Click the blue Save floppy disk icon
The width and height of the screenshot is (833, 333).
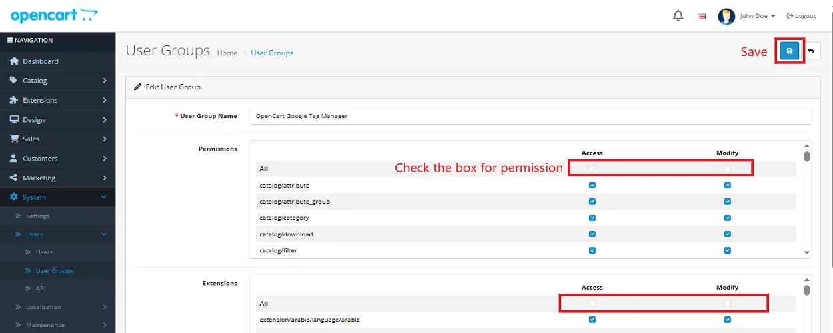click(790, 51)
